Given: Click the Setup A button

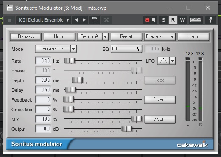Looking at the screenshot, I should click(x=90, y=36).
